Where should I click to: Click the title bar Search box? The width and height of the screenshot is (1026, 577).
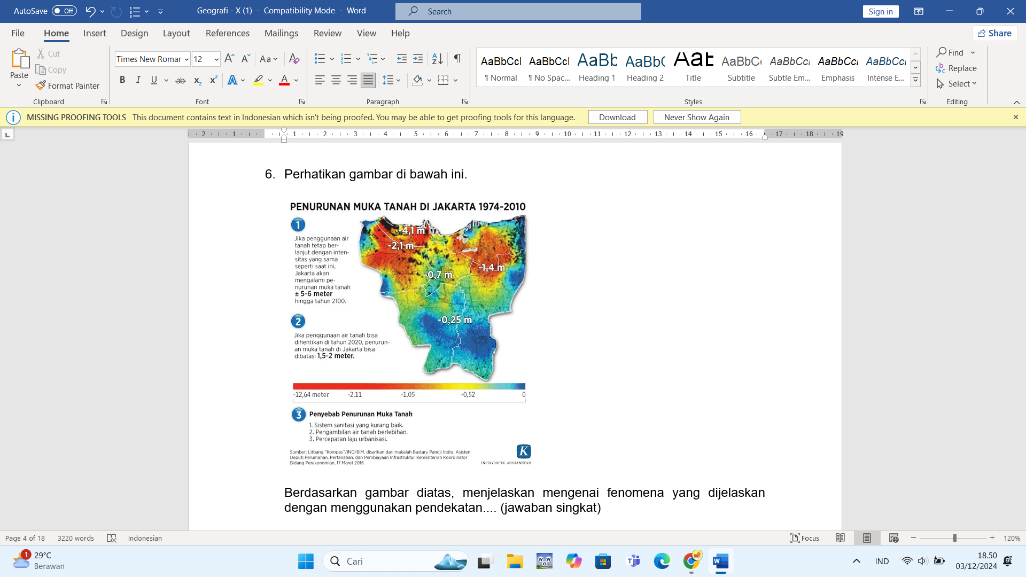[518, 11]
